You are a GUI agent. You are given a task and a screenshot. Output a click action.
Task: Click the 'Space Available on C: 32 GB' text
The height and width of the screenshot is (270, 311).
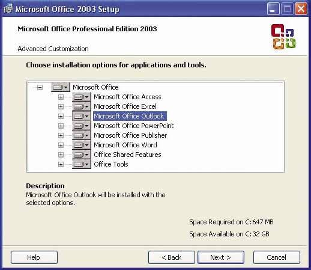point(229,234)
